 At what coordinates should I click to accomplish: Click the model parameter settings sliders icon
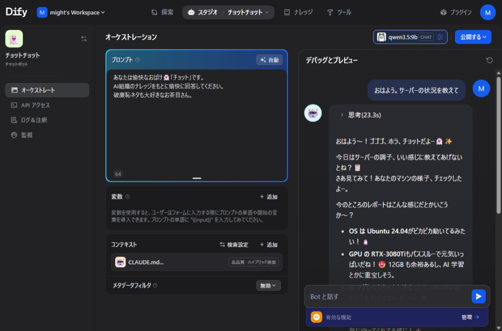coord(440,37)
